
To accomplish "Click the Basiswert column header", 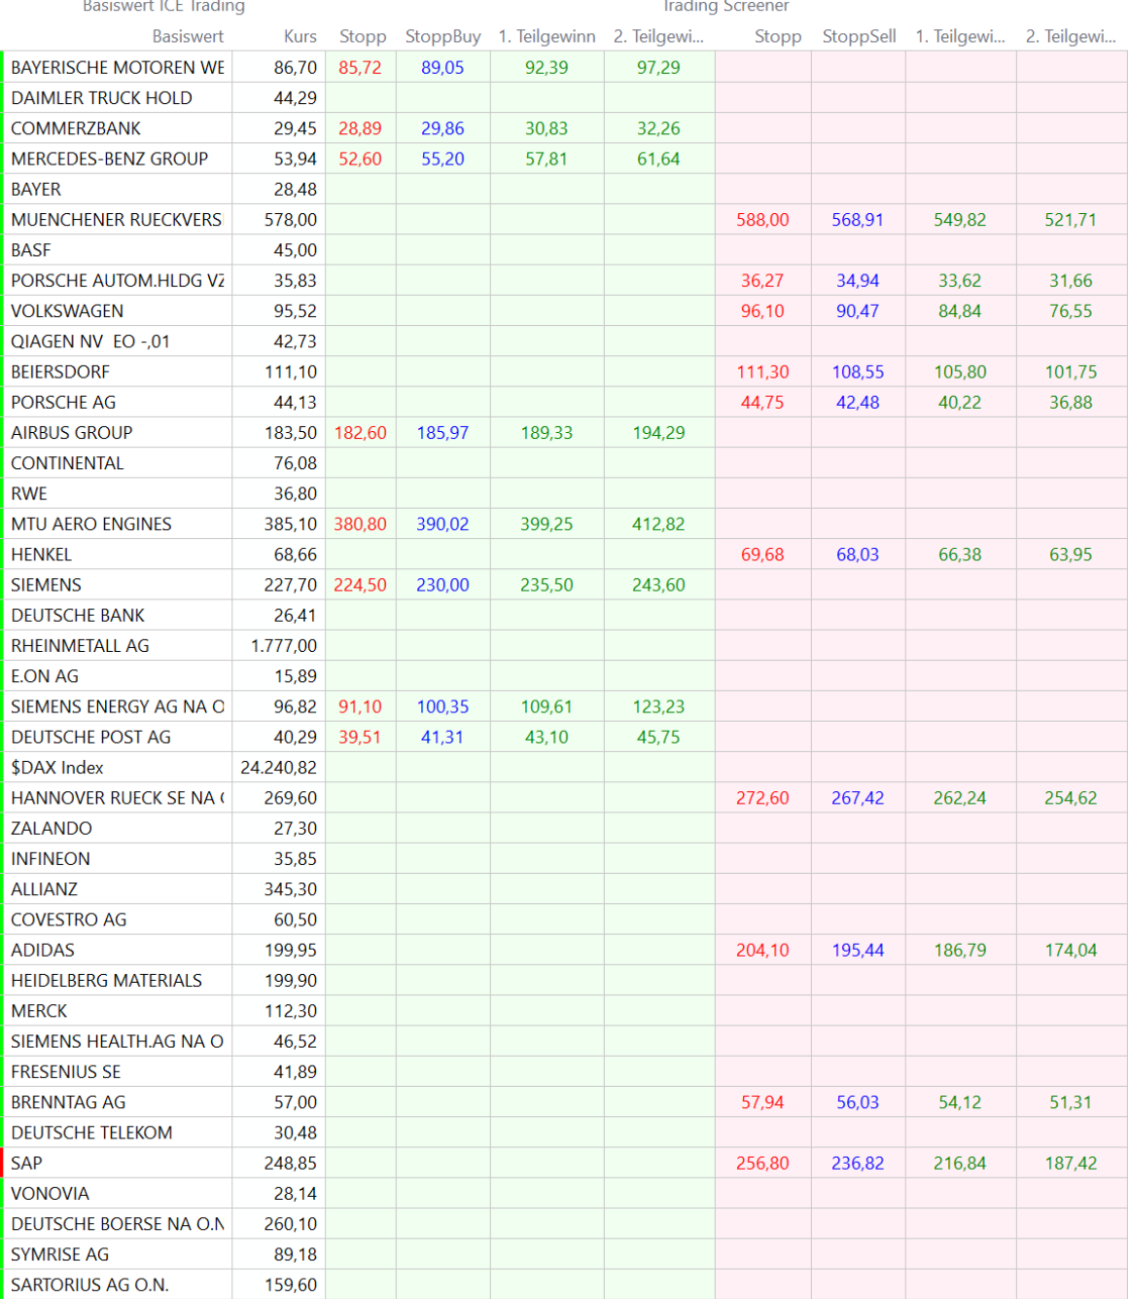I will tap(187, 36).
